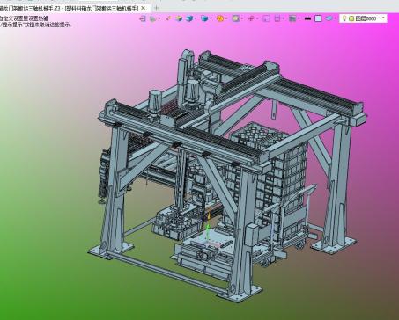Click the gray parts icon after exit icon
Screen dimensions: 399x320
(x=152, y=18)
